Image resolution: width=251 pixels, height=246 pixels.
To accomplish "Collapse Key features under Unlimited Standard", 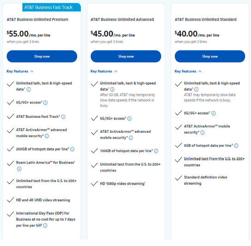I will tap(188, 71).
